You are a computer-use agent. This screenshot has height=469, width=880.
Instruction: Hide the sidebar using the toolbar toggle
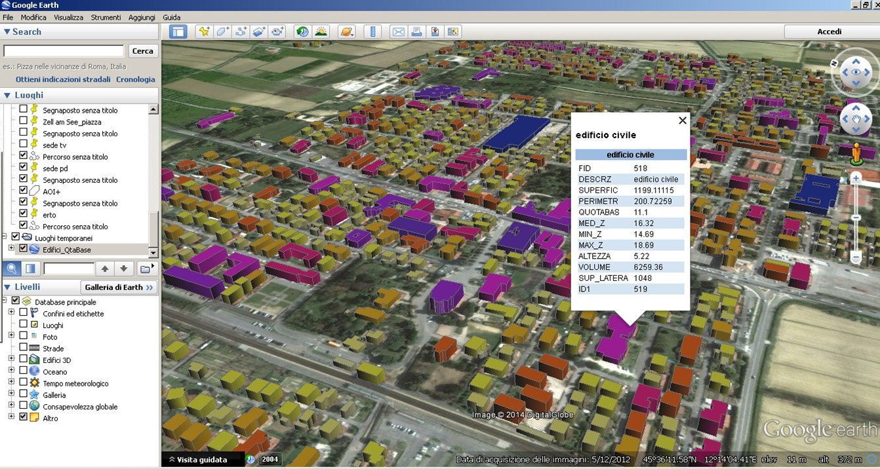[178, 31]
